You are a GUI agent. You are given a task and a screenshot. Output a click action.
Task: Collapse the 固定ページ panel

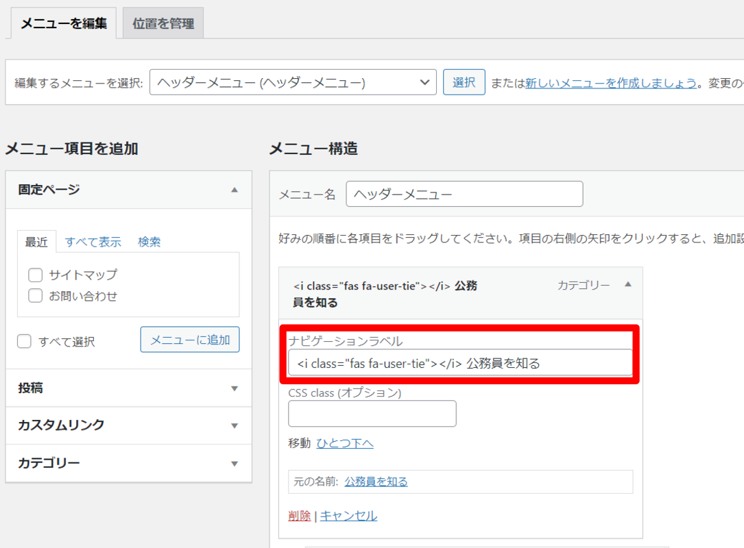235,190
